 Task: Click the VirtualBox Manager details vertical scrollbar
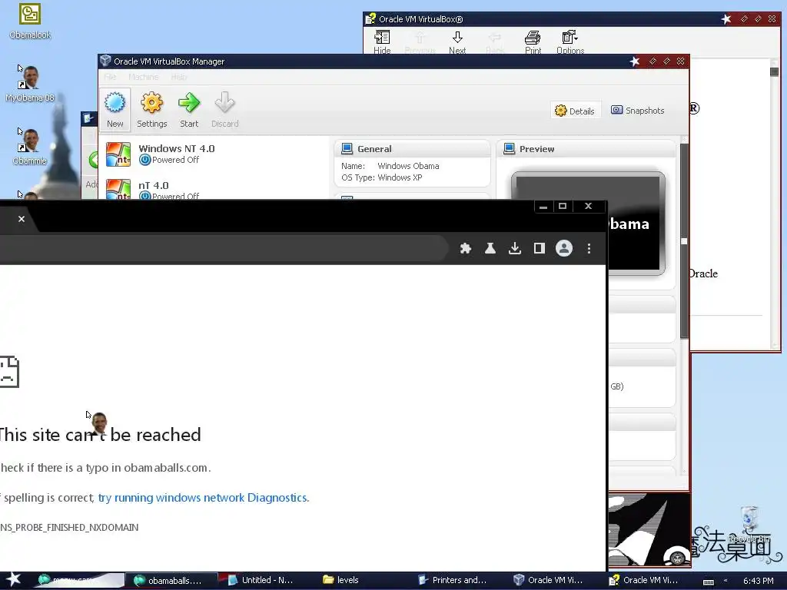tap(684, 240)
